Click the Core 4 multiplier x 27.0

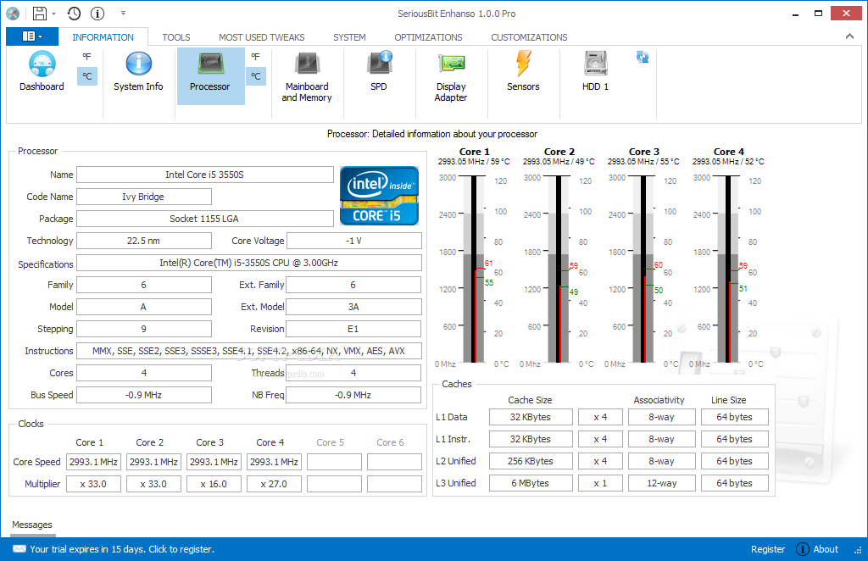(x=274, y=484)
